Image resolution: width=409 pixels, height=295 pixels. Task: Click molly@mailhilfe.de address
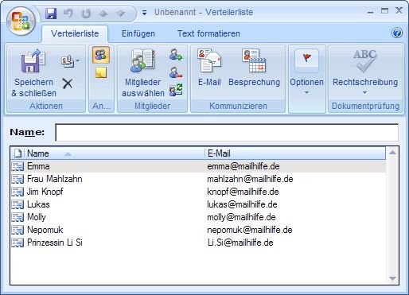click(241, 217)
